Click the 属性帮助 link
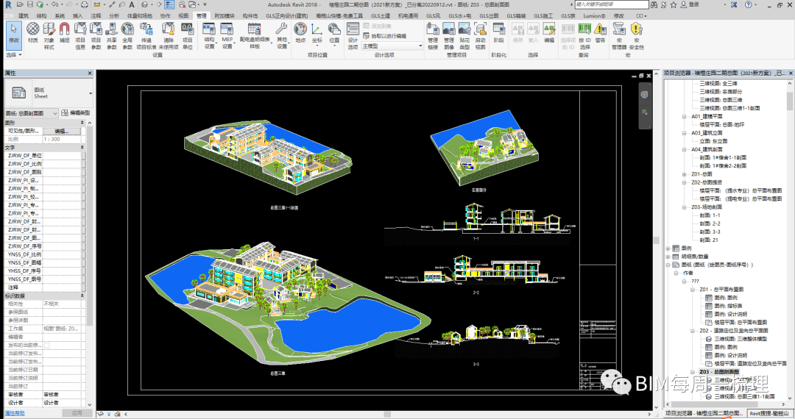Screen dimensions: 795x419 [x=16, y=413]
